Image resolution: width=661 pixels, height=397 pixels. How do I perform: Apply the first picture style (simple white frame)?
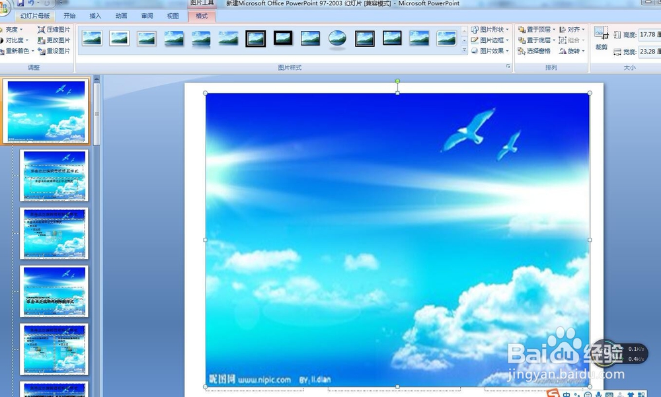point(92,38)
